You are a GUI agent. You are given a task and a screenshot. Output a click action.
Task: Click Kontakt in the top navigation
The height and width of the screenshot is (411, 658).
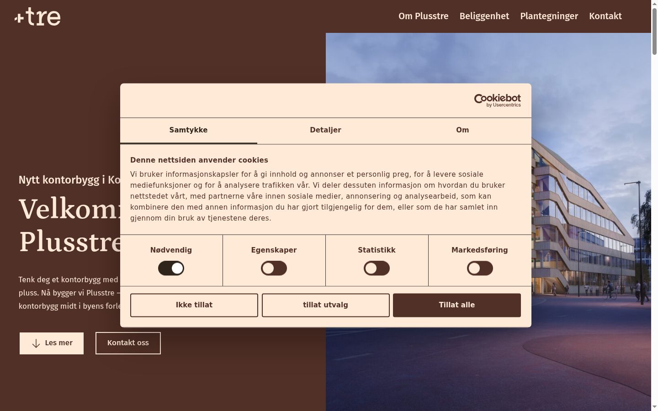coord(605,16)
